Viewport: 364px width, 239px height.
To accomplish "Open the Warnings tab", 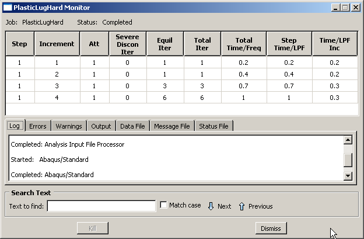I will (69, 126).
